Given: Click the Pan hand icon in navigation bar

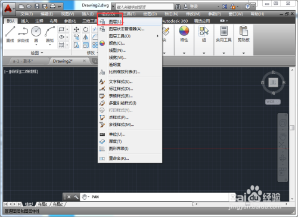Looking at the screenshot, I should [x=283, y=137].
